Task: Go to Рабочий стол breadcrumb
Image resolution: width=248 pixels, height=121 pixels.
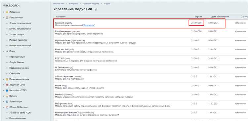Action: [x=59, y=4]
